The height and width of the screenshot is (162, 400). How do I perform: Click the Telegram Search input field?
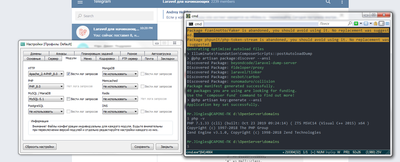[114, 16]
